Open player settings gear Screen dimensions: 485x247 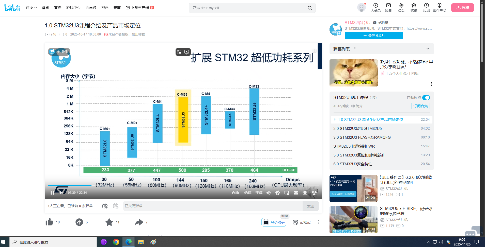(277, 193)
